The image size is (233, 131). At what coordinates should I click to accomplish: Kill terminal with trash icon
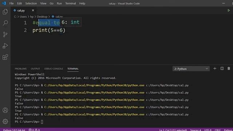(229, 69)
